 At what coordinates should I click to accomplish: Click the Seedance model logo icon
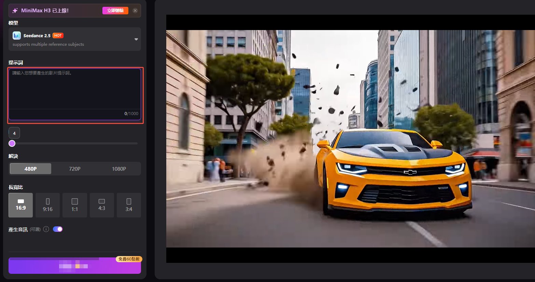[17, 36]
